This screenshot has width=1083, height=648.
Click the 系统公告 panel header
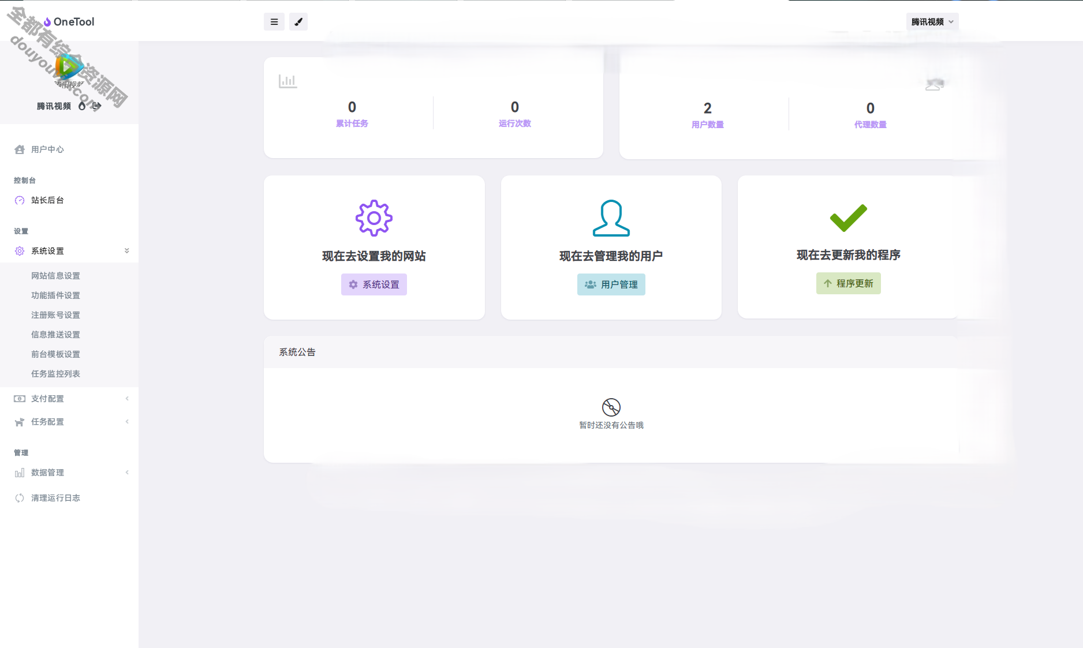(611, 352)
